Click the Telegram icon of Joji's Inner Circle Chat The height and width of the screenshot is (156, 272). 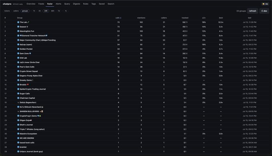[18, 62]
